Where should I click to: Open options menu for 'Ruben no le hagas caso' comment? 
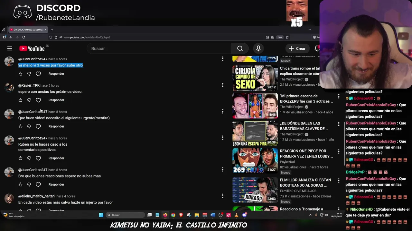[222, 138]
